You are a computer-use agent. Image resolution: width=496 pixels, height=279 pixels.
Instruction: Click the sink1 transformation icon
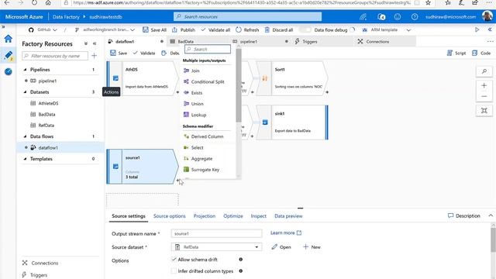point(265,122)
